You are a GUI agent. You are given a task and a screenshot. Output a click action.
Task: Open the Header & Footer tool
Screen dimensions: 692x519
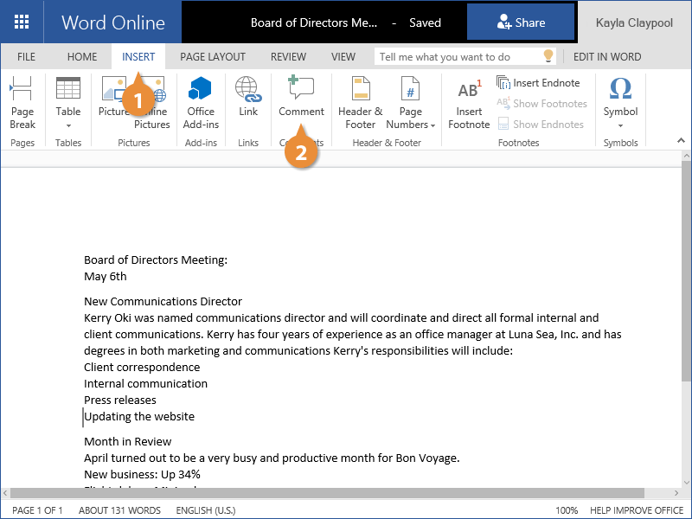tap(360, 103)
